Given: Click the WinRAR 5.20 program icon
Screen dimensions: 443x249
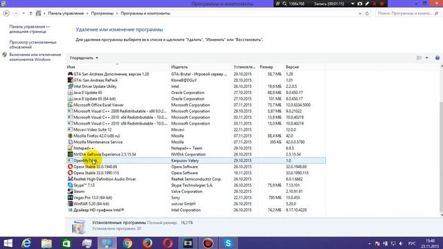Looking at the screenshot, I should coord(70,204).
